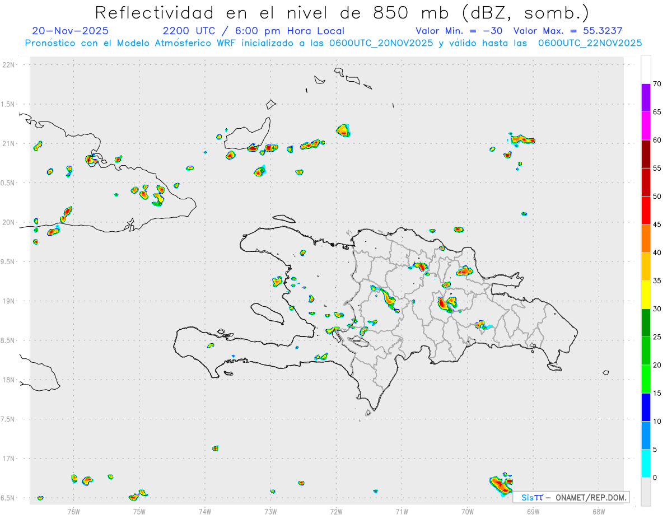Screen dimensions: 672x519
Task: Select the "75W" longitude axis label
Action: coord(139,511)
